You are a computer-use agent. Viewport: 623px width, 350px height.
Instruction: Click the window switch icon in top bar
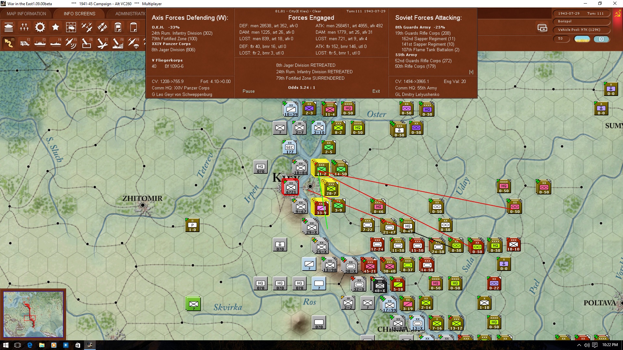pyautogui.click(x=542, y=28)
